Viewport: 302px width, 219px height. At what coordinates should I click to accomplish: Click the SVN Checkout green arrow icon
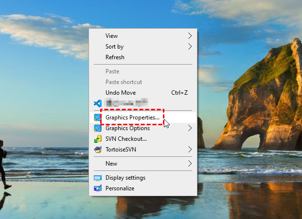(98, 139)
